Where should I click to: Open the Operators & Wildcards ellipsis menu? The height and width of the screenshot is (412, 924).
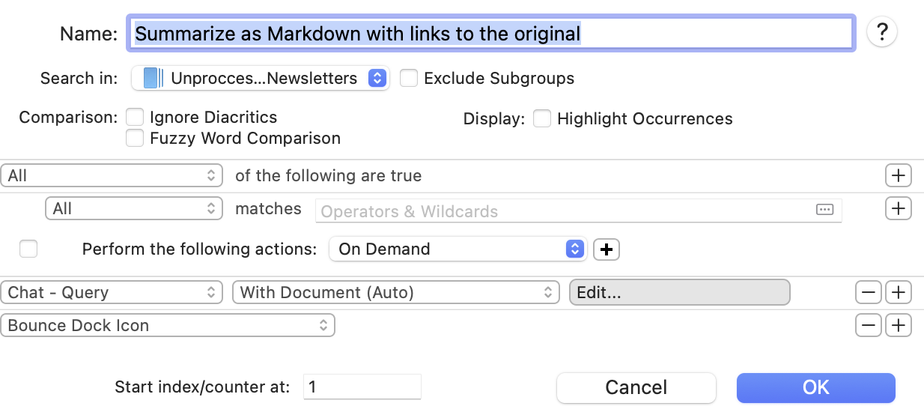pyautogui.click(x=824, y=210)
